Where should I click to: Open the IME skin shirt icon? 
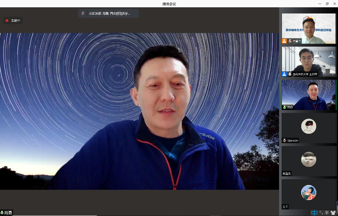pos(333,213)
